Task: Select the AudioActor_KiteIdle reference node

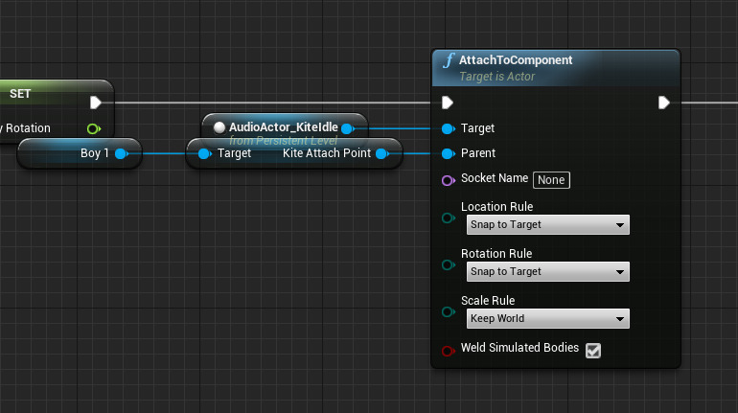Action: 282,127
